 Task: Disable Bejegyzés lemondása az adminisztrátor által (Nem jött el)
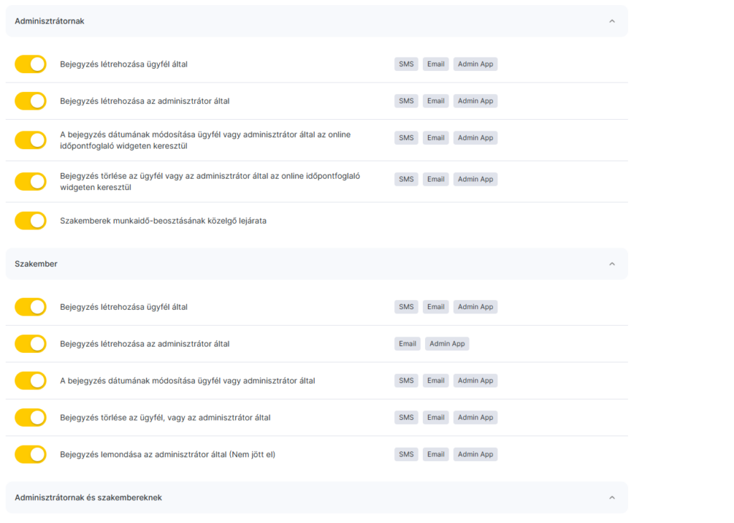click(30, 454)
